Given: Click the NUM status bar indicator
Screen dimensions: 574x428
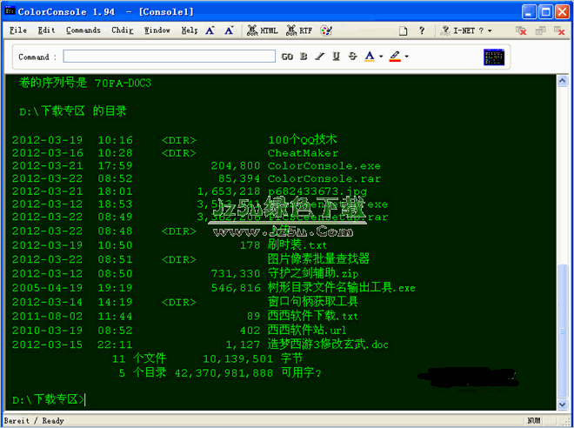Looking at the screenshot, I should 534,421.
